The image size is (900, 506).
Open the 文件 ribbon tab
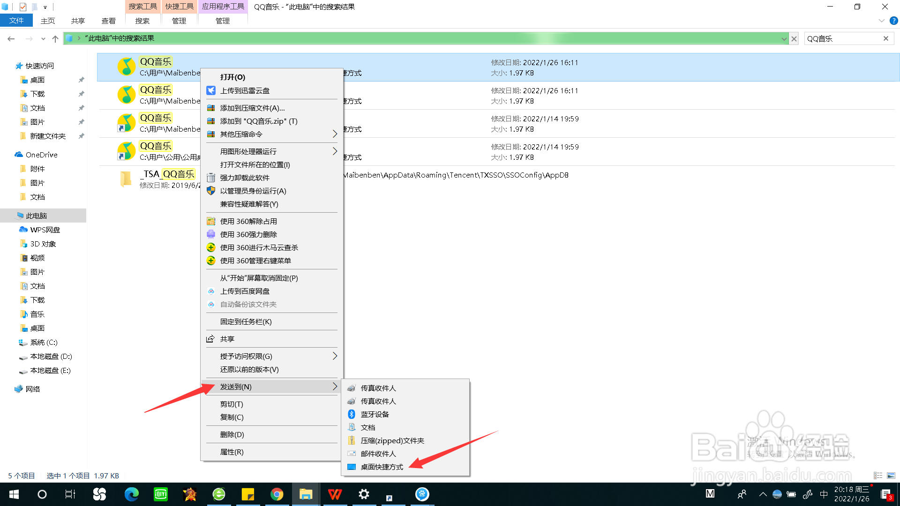pyautogui.click(x=16, y=21)
